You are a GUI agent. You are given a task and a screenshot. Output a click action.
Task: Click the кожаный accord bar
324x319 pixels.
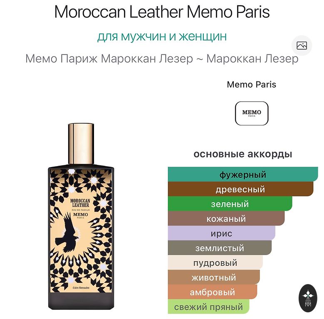point(226,218)
